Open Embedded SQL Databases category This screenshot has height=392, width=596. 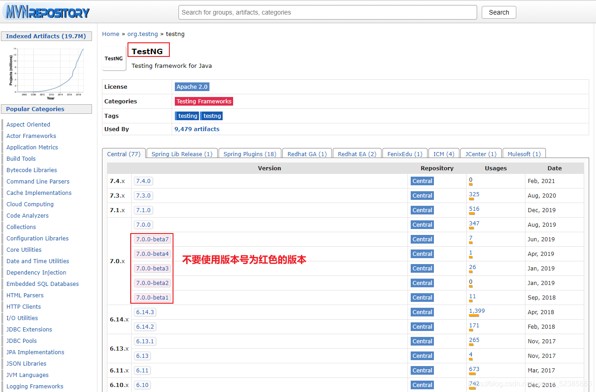42,284
